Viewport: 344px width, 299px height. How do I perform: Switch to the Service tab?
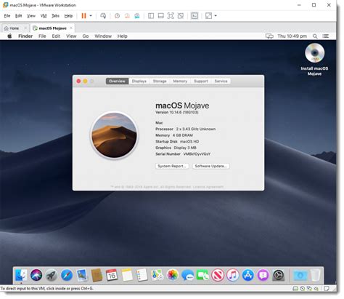[221, 81]
